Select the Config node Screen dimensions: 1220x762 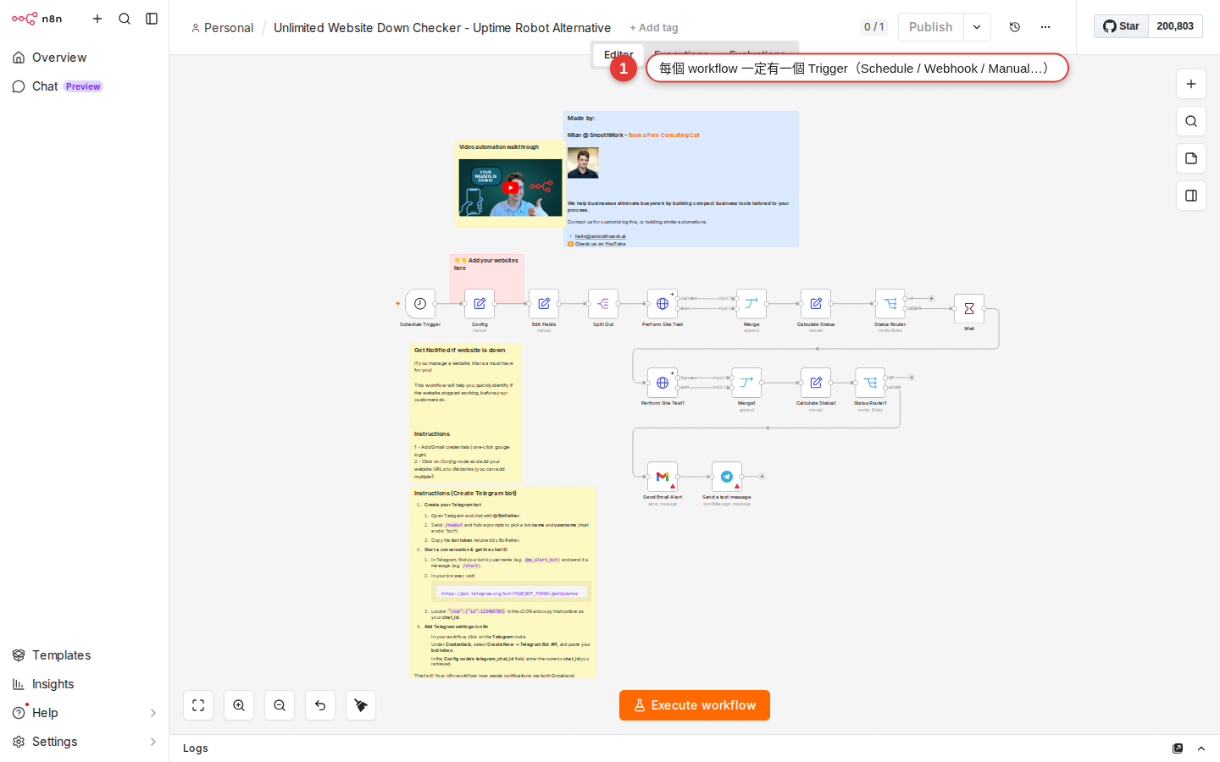(480, 304)
